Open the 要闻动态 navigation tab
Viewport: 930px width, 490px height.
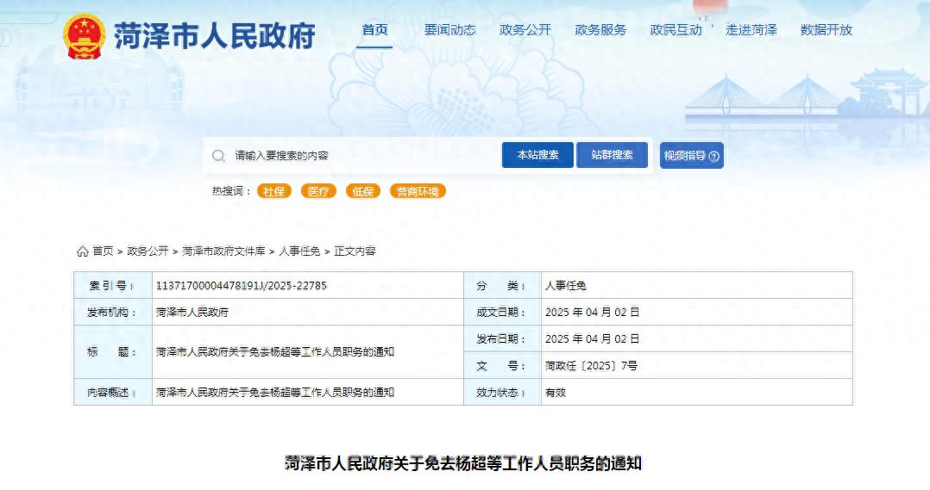[x=450, y=29]
